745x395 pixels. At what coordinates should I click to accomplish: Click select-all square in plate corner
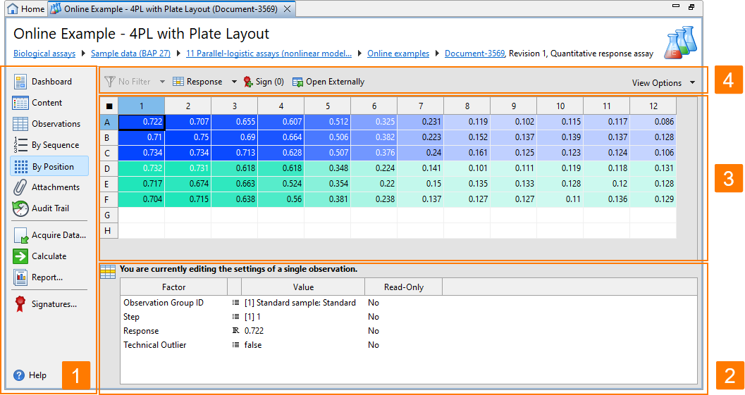pyautogui.click(x=109, y=106)
